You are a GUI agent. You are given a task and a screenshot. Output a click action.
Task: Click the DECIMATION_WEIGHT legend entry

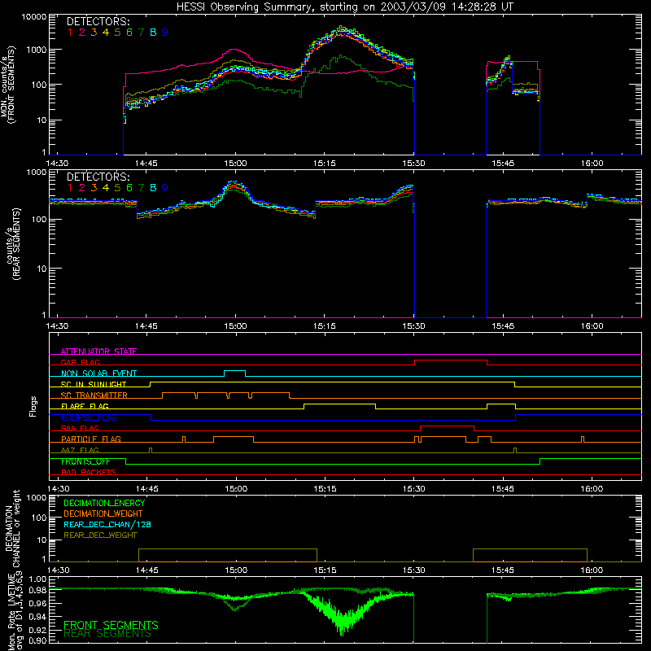pyautogui.click(x=103, y=513)
